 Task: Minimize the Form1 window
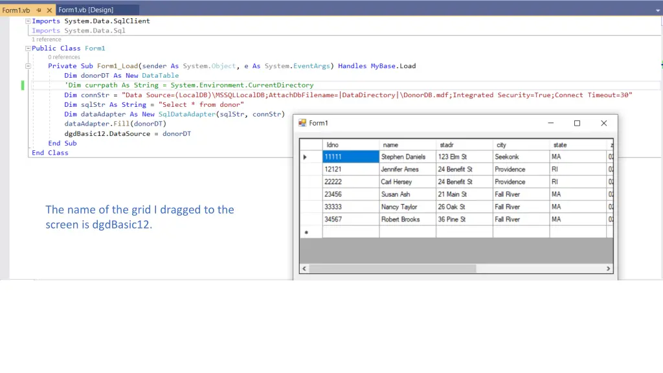coord(550,123)
